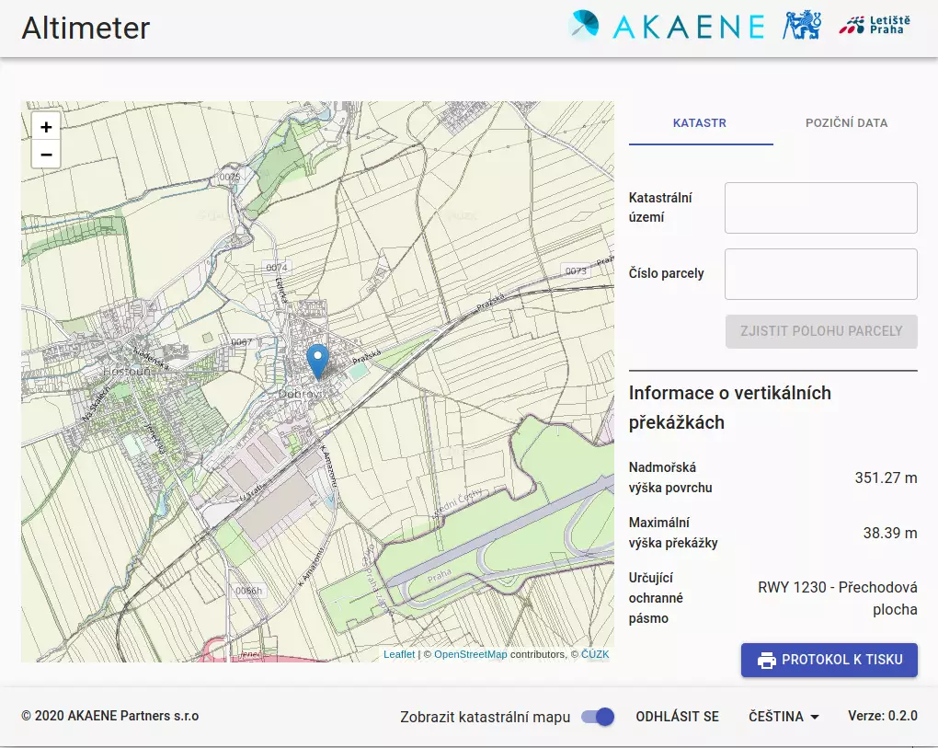Zoom in on the map
The width and height of the screenshot is (938, 748).
[46, 127]
